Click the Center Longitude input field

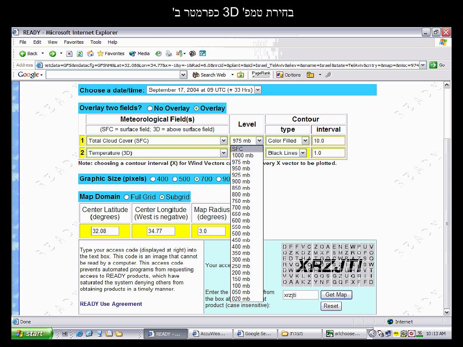[x=161, y=231]
